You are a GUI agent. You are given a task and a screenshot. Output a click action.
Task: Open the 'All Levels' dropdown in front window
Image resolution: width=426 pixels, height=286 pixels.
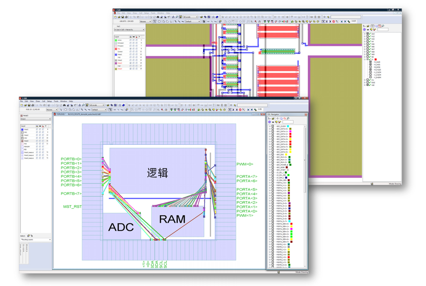tap(96, 105)
